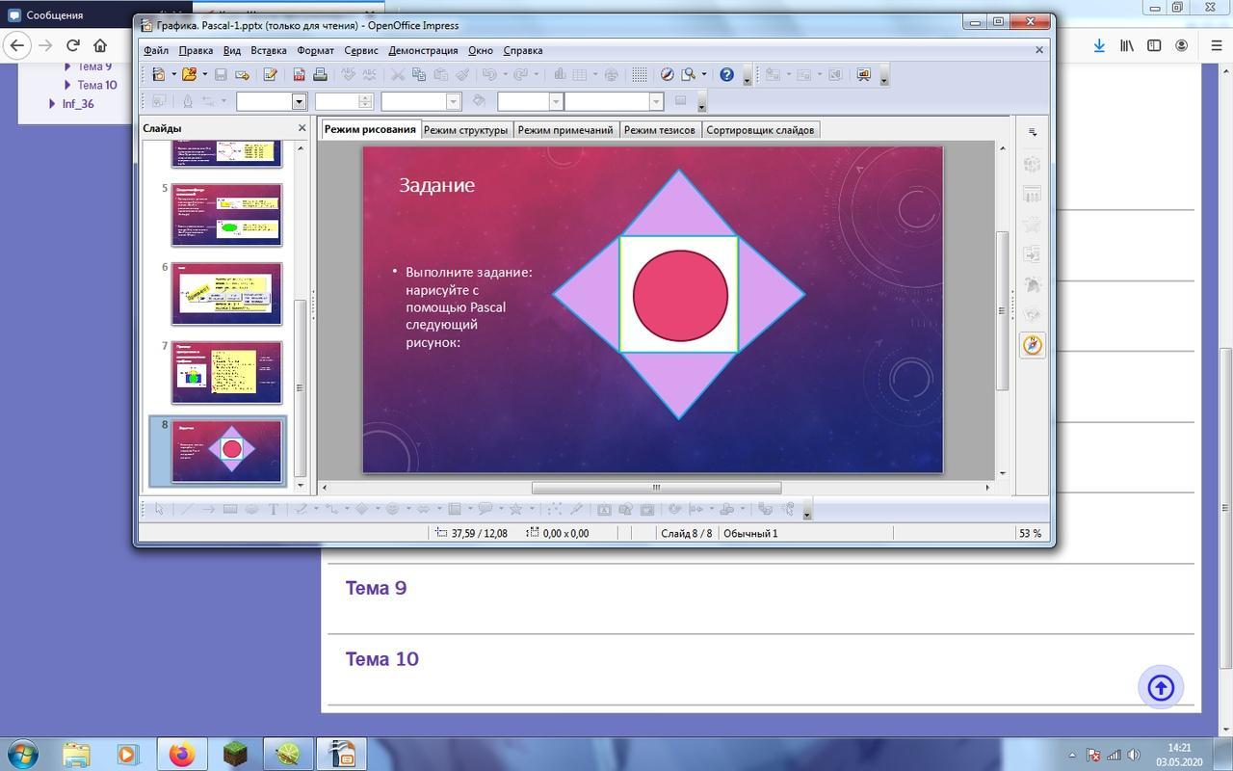Switch to the Сортировщик слайдов tab
Image resolution: width=1233 pixels, height=771 pixels.
(760, 130)
